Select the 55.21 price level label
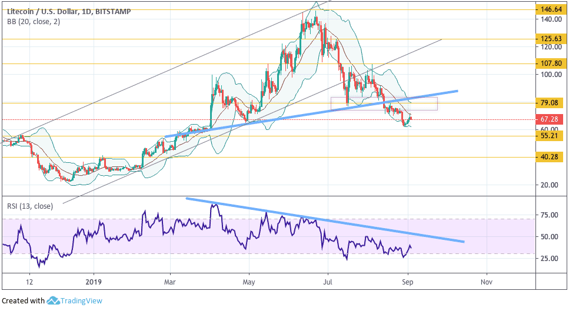This screenshot has width=569, height=311. 549,136
